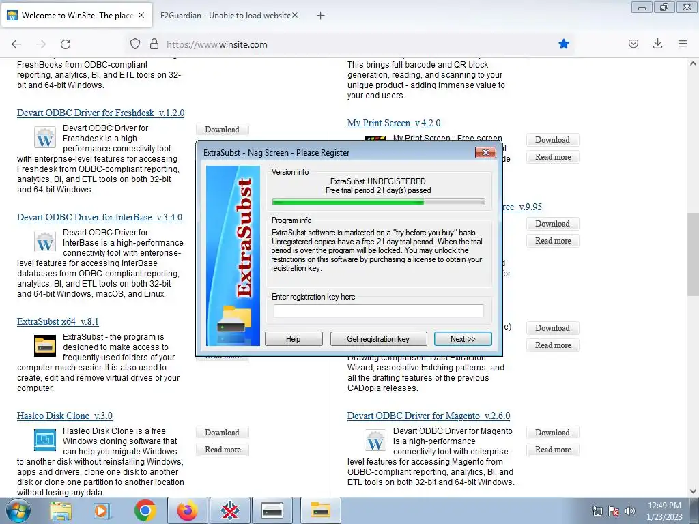Click the Magento driver W icon
Viewport: 699px width, 524px height.
(375, 440)
